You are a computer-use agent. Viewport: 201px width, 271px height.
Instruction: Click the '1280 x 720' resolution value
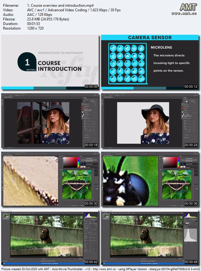pos(35,28)
